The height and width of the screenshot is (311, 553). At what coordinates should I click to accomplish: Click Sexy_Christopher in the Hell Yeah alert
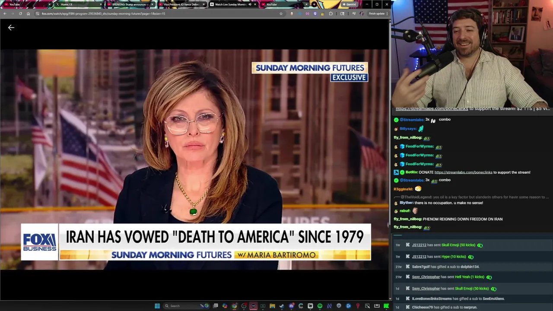coord(426,277)
